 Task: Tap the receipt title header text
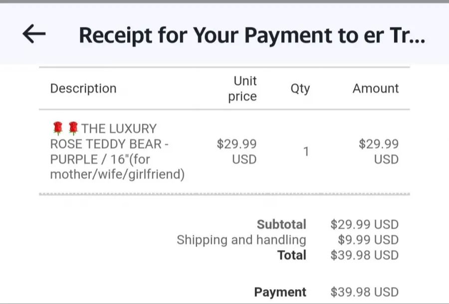(x=252, y=35)
